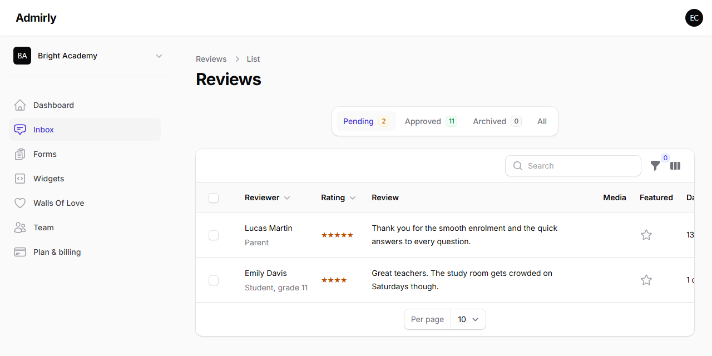Toggle columns with the column layout icon

click(x=675, y=166)
